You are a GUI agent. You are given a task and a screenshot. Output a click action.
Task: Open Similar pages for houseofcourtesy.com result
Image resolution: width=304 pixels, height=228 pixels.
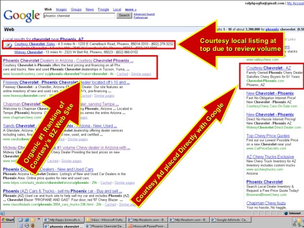[141, 74]
